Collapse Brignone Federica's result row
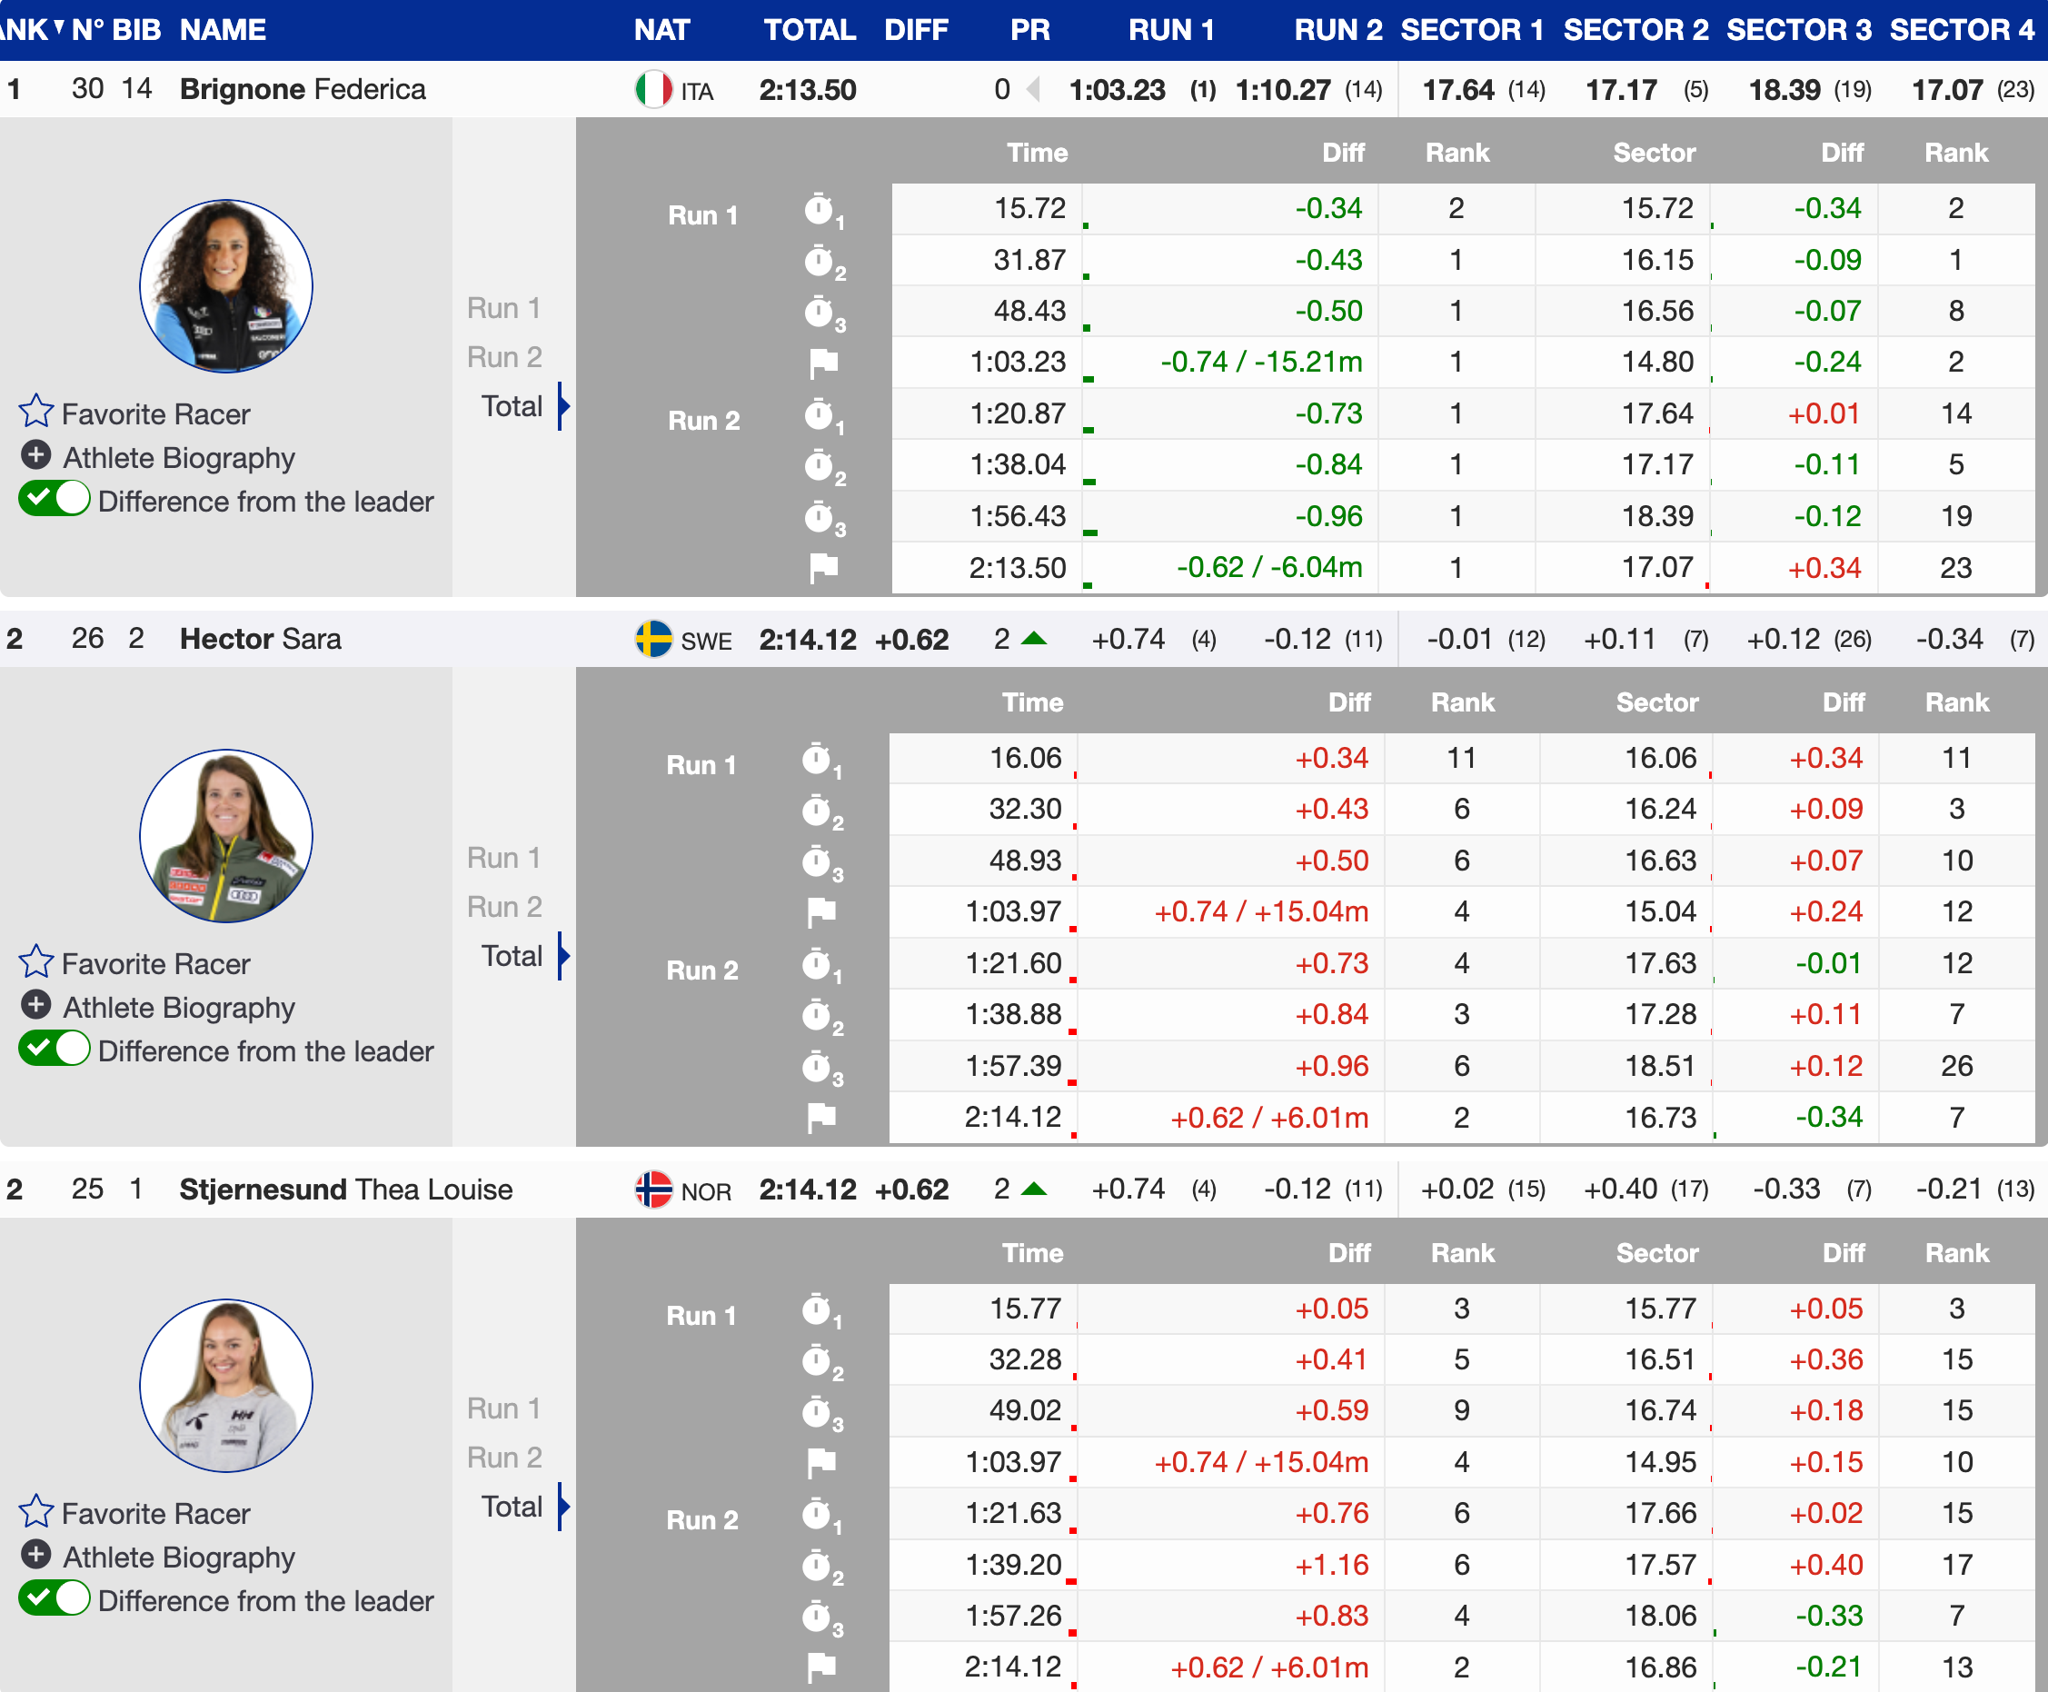2048x1692 pixels. coord(302,90)
